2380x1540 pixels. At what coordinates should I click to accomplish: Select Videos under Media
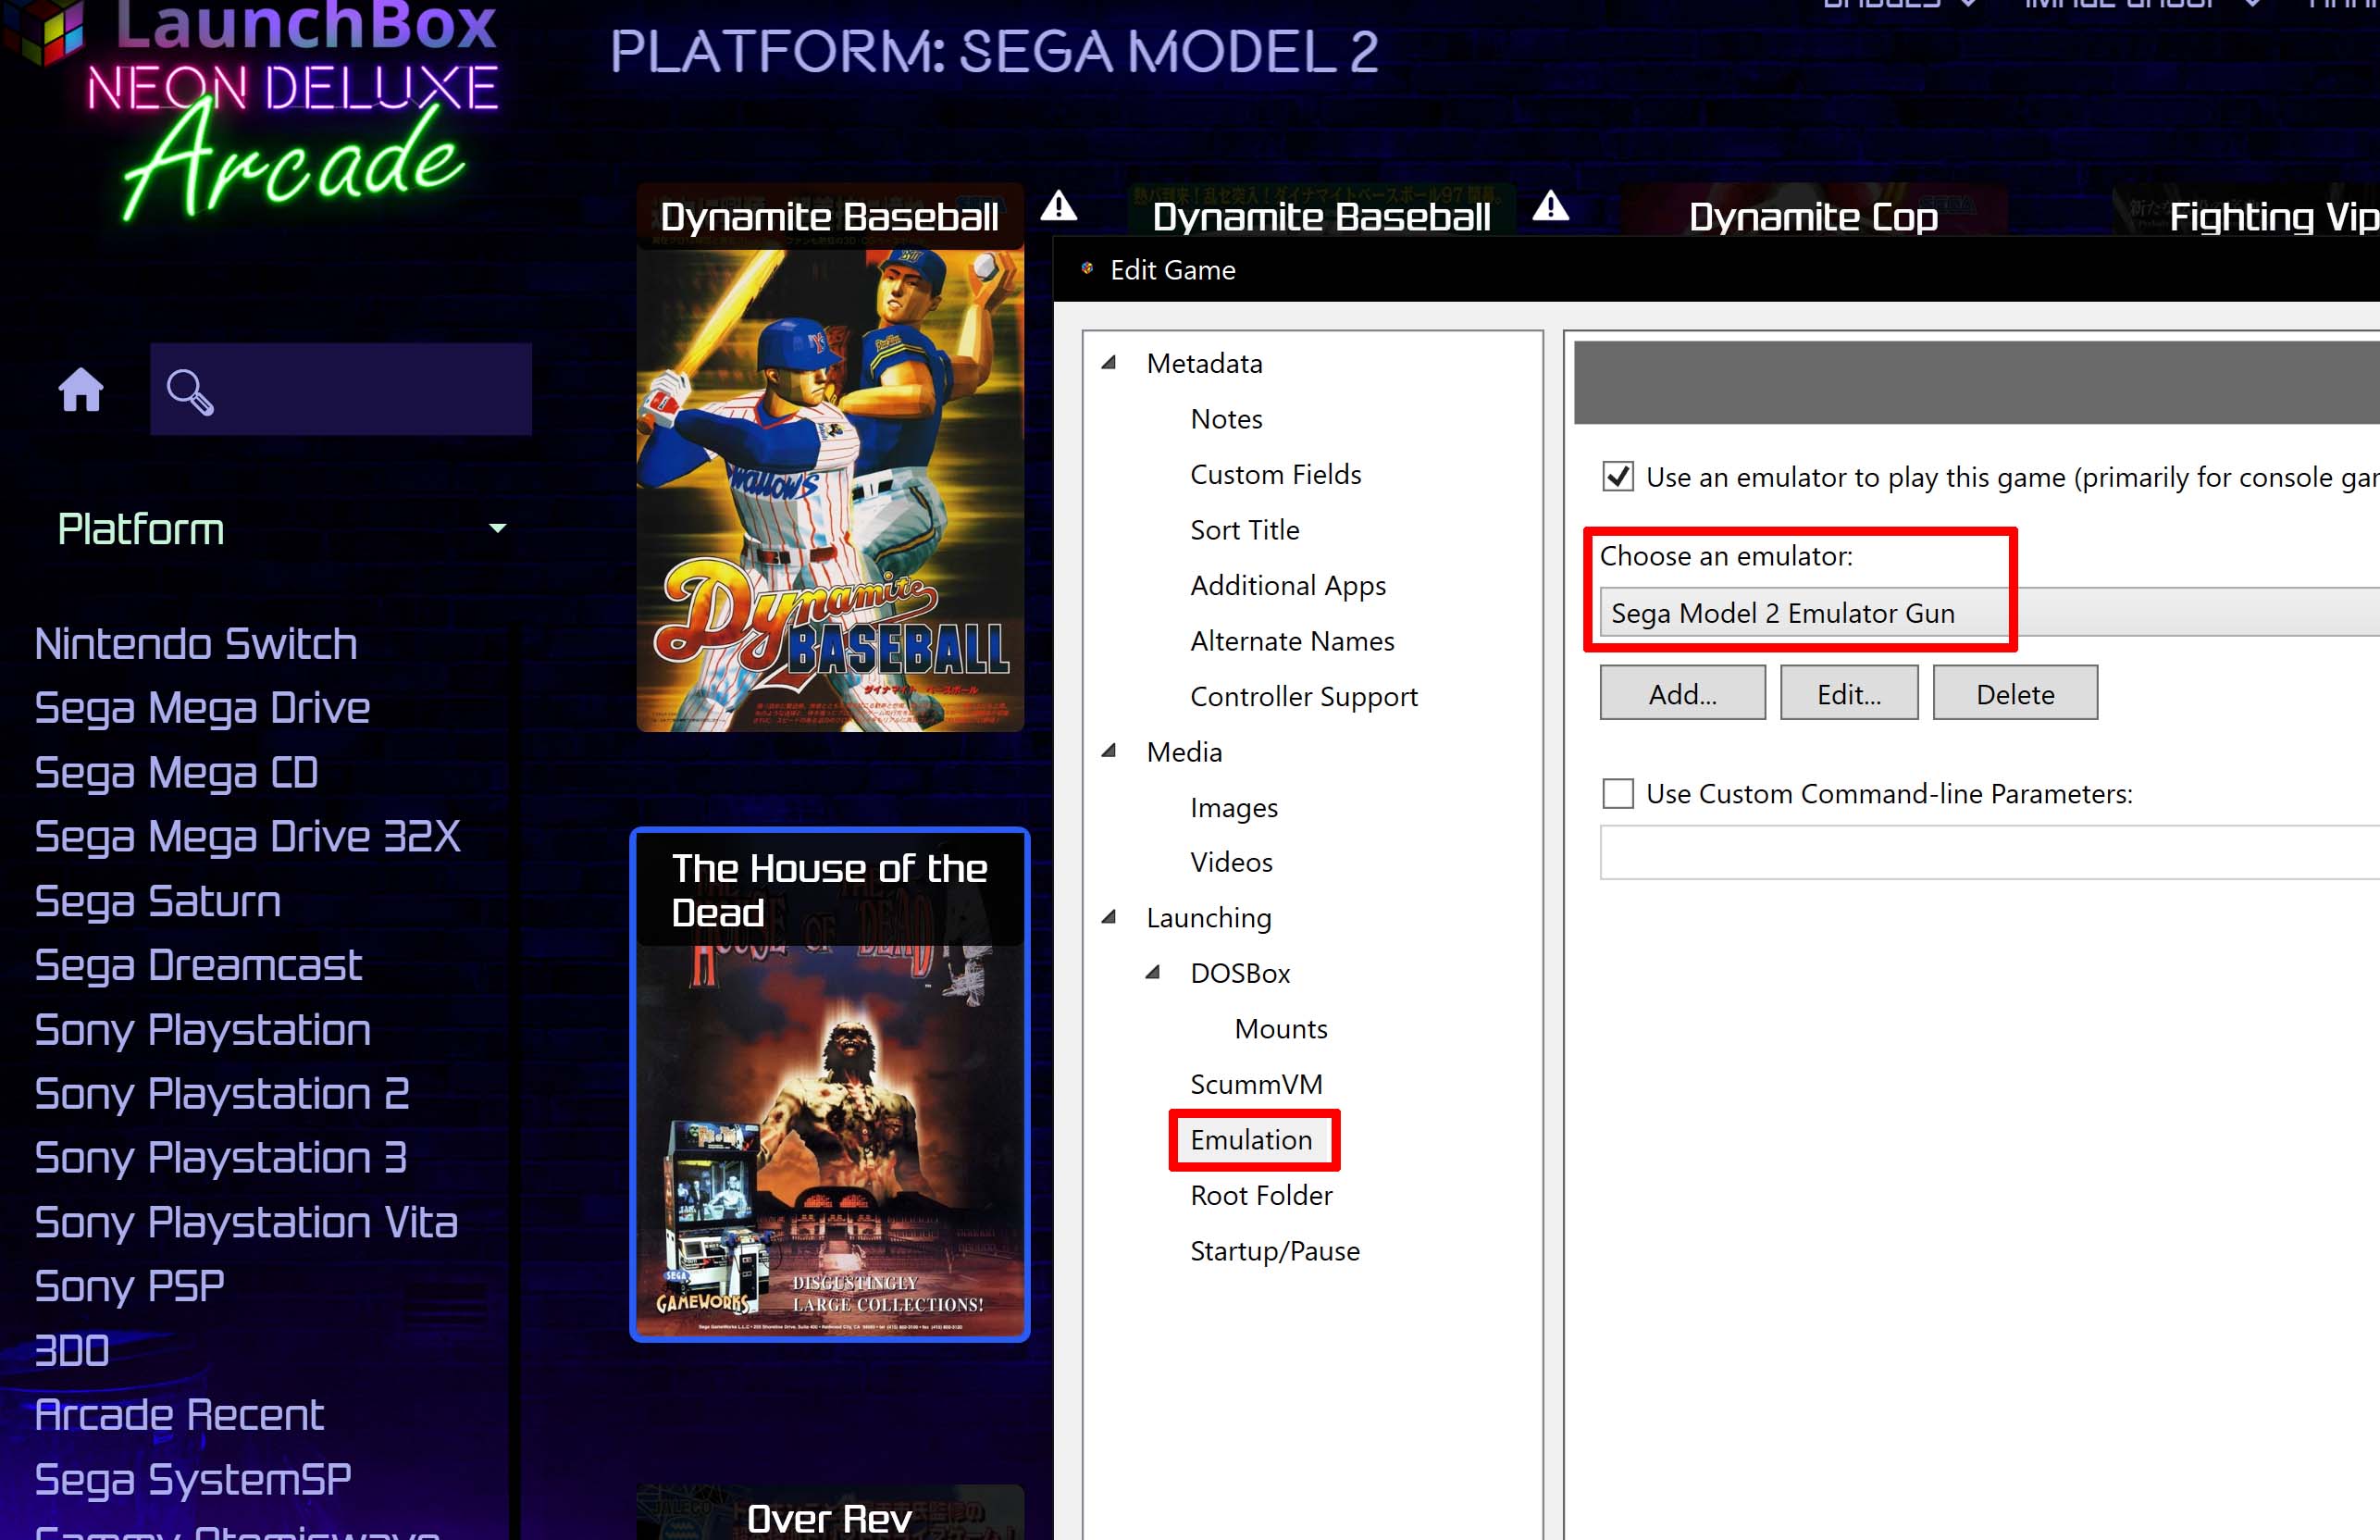coord(1232,862)
